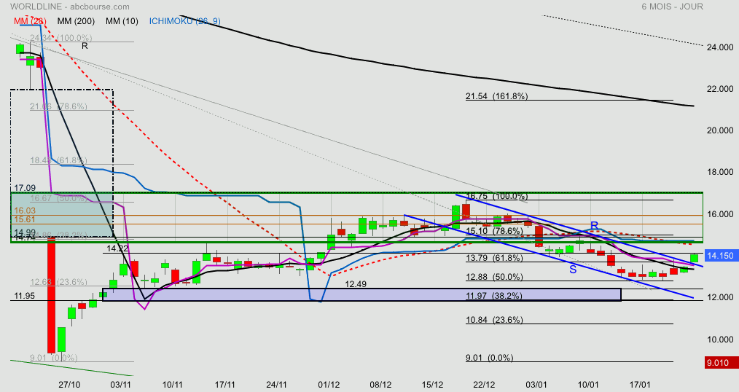Click the 15/12 date axis label
The width and height of the screenshot is (739, 392).
[433, 385]
